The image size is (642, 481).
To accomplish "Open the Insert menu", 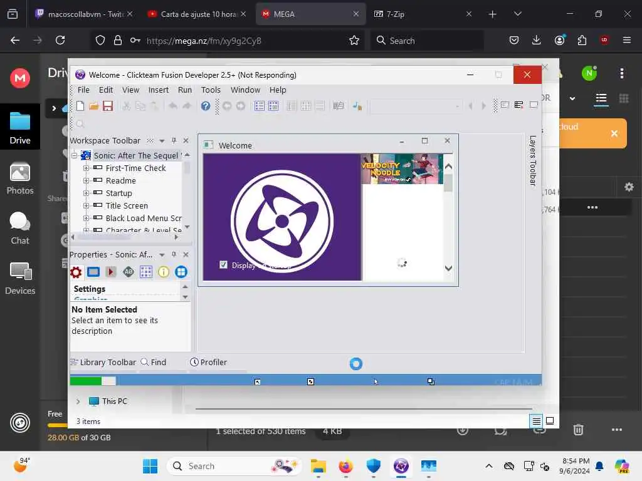I will click(x=159, y=90).
